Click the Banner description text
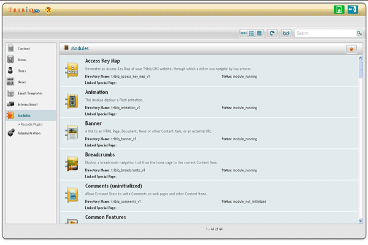Image resolution: width=368 pixels, height=245 pixels. pyautogui.click(x=148, y=131)
